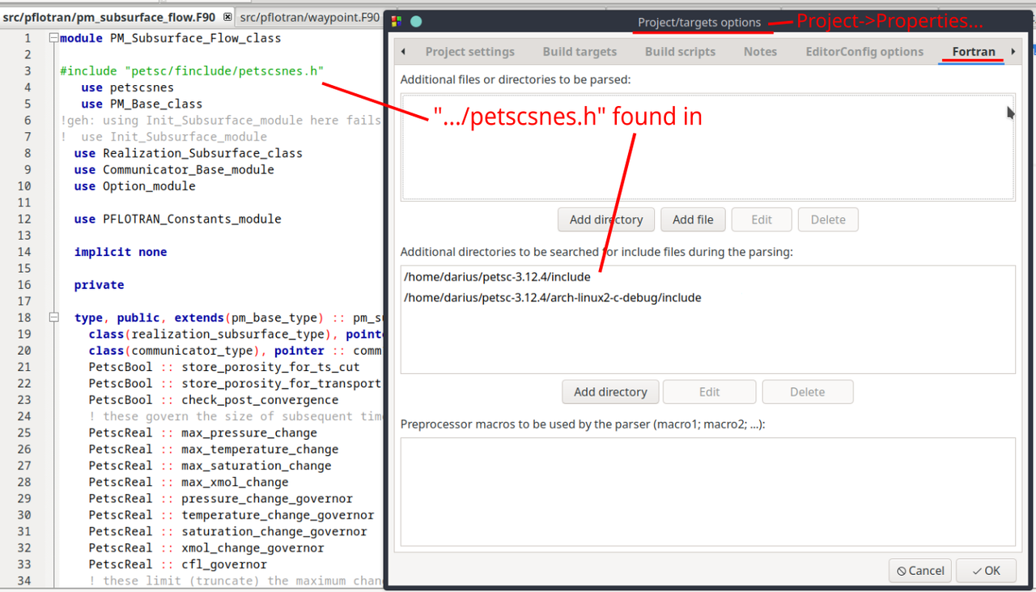
Task: Click the 'private' keyword line
Action: (100, 284)
